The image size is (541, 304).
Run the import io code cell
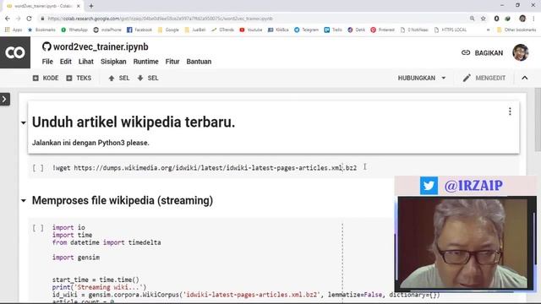38,227
